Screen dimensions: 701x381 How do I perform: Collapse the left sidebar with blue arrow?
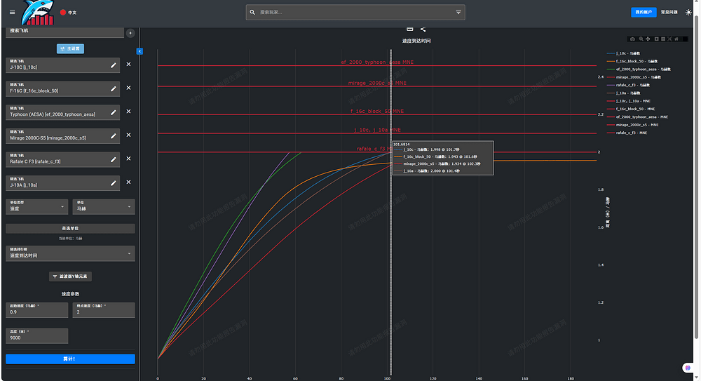click(x=139, y=51)
